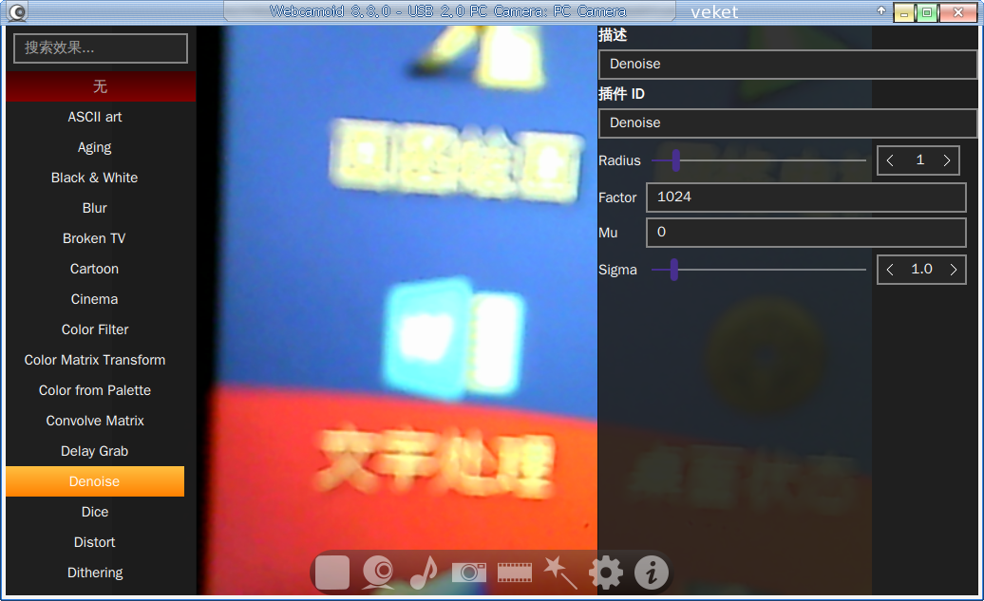
Task: Click the plugin ID field
Action: coord(787,123)
